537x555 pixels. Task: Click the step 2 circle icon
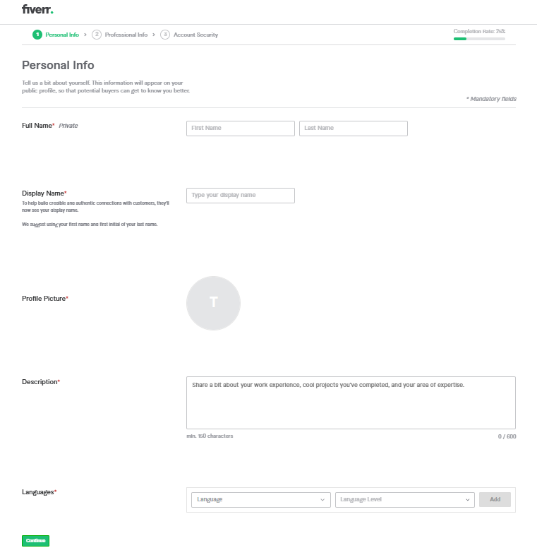(97, 35)
